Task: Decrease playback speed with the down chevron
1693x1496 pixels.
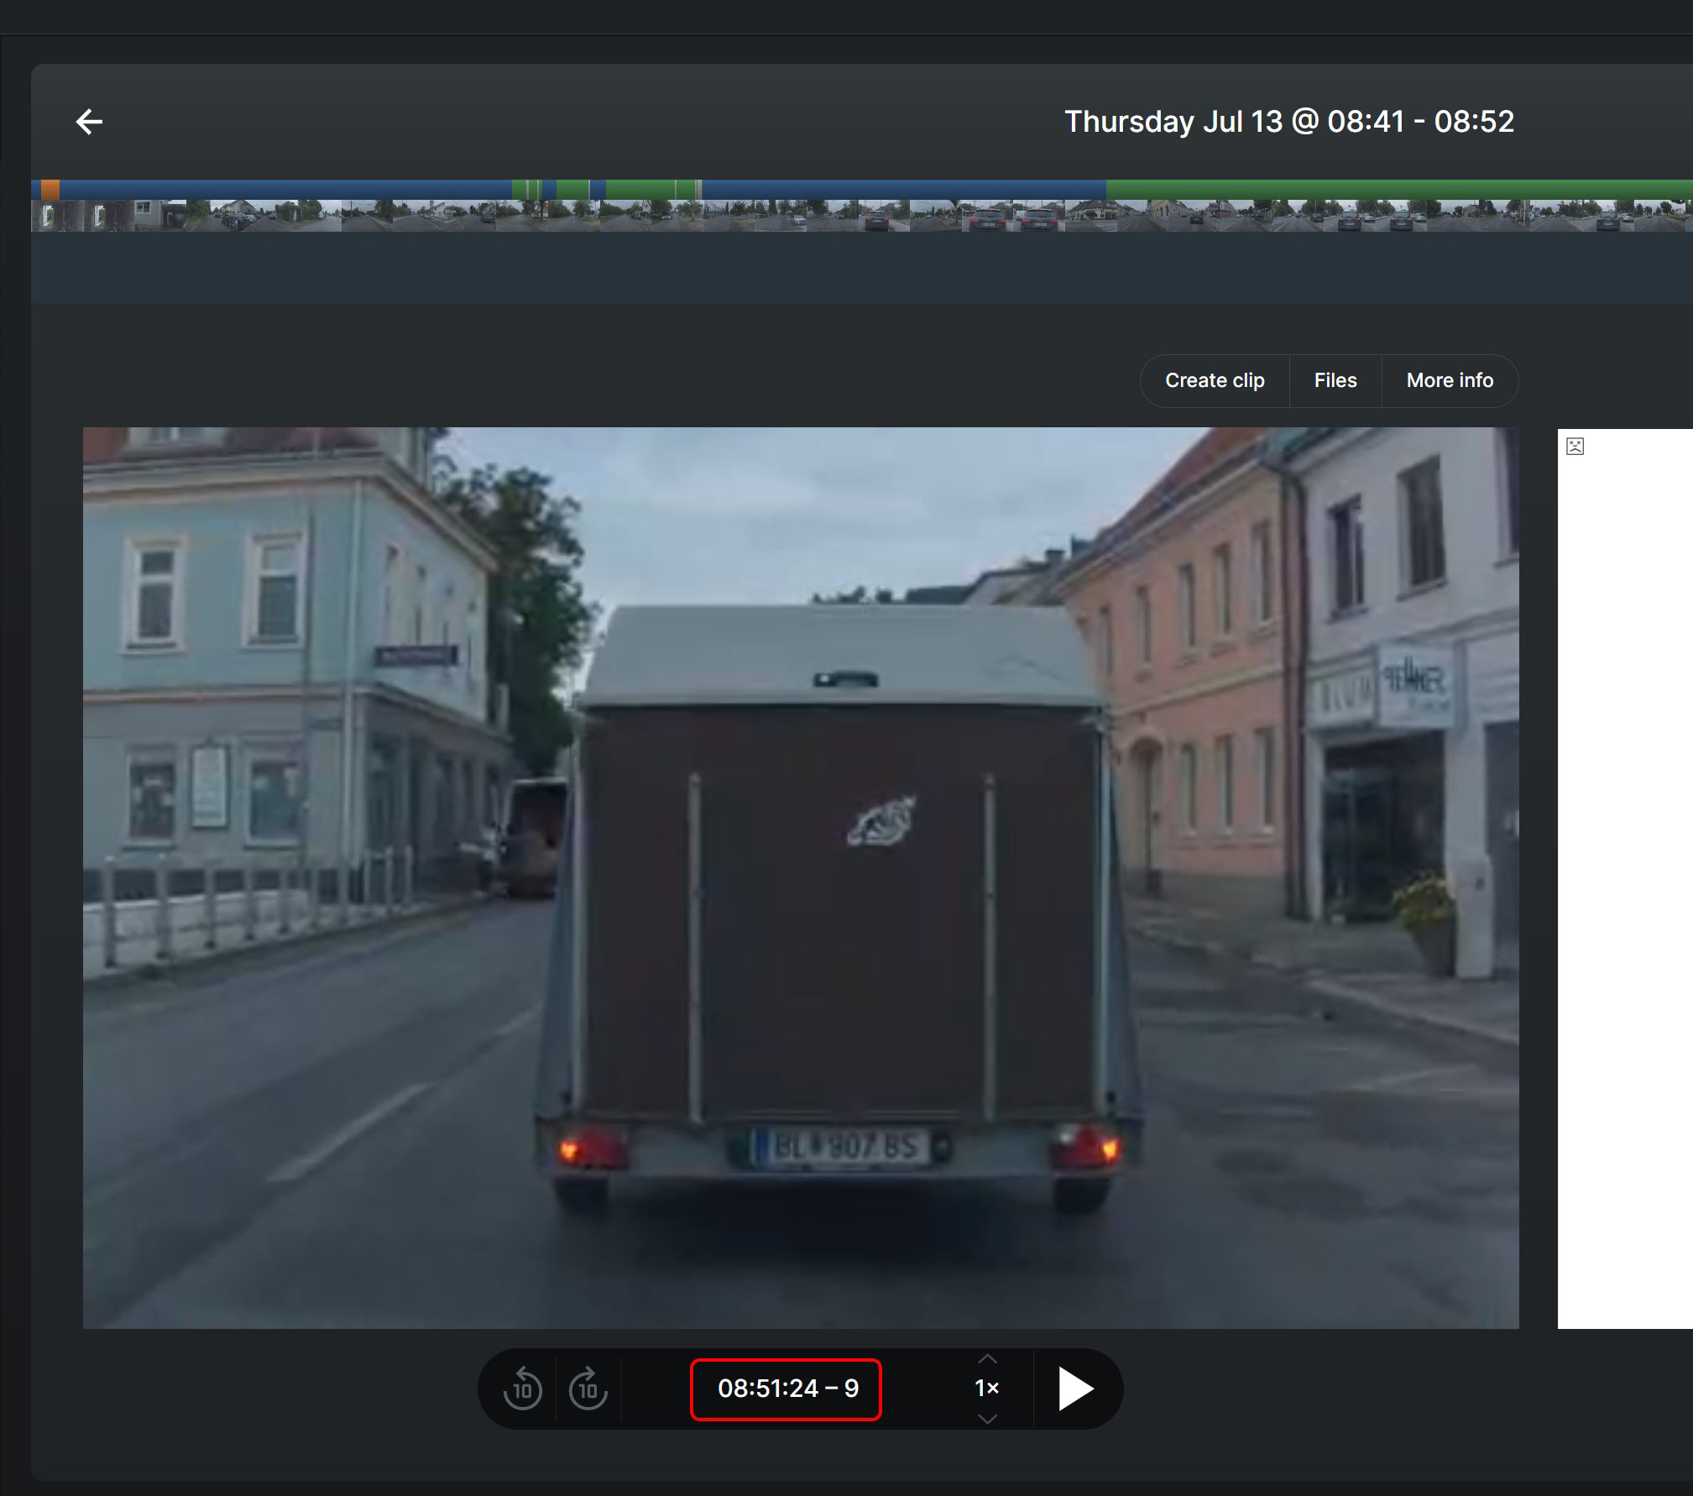Action: tap(987, 1420)
